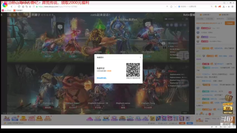Open the streamer treasure link in sidebar
The width and height of the screenshot is (237, 133).
(205, 14)
